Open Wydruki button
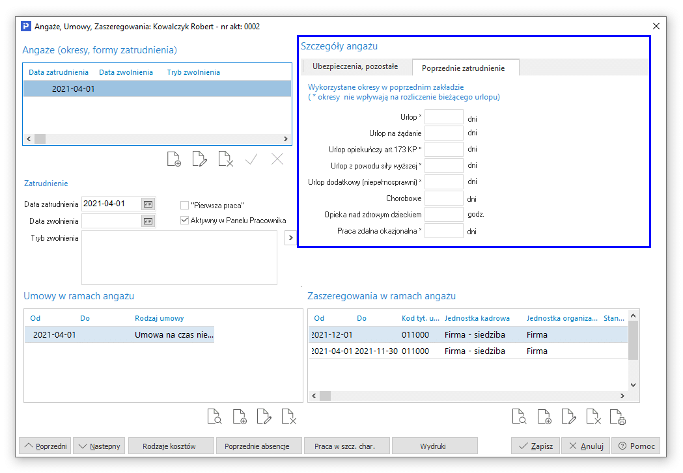The width and height of the screenshot is (683, 473). 435,446
